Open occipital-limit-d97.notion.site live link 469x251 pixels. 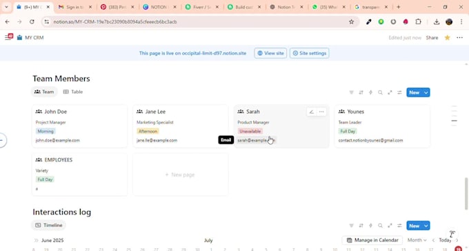coord(214,53)
